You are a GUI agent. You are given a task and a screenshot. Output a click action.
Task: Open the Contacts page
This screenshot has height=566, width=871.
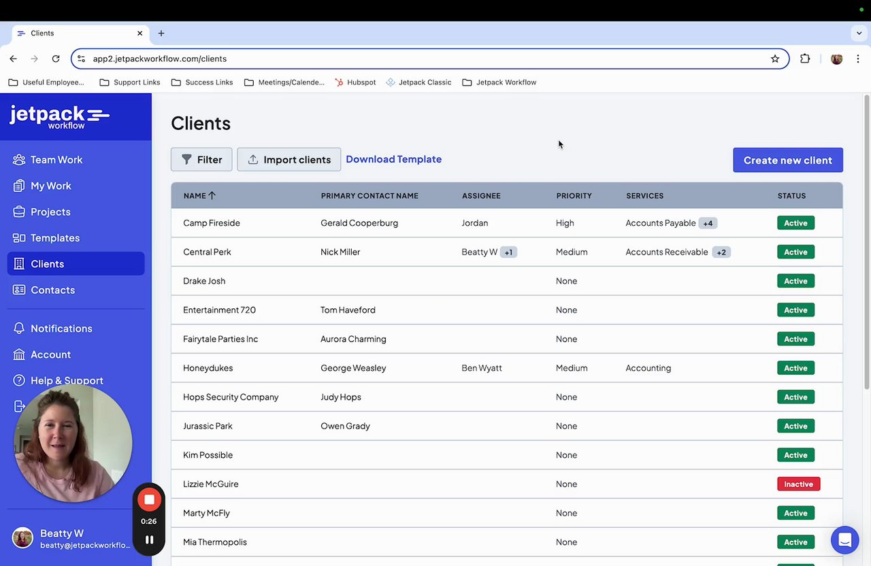[x=52, y=290]
